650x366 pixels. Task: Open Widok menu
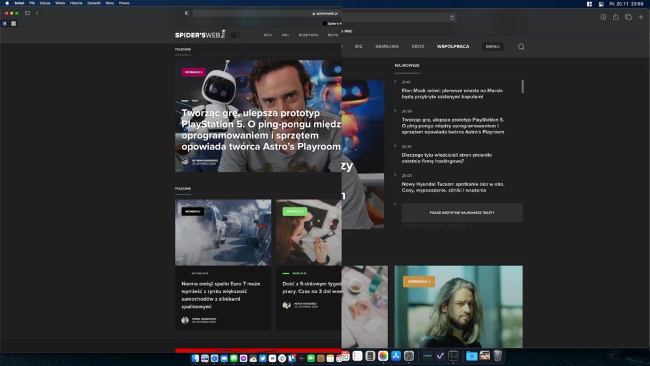pos(60,3)
